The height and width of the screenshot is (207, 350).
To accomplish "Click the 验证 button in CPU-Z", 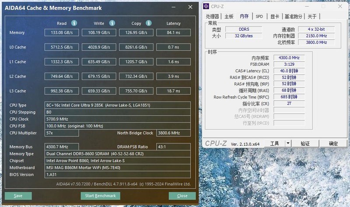I will tap(305, 144).
